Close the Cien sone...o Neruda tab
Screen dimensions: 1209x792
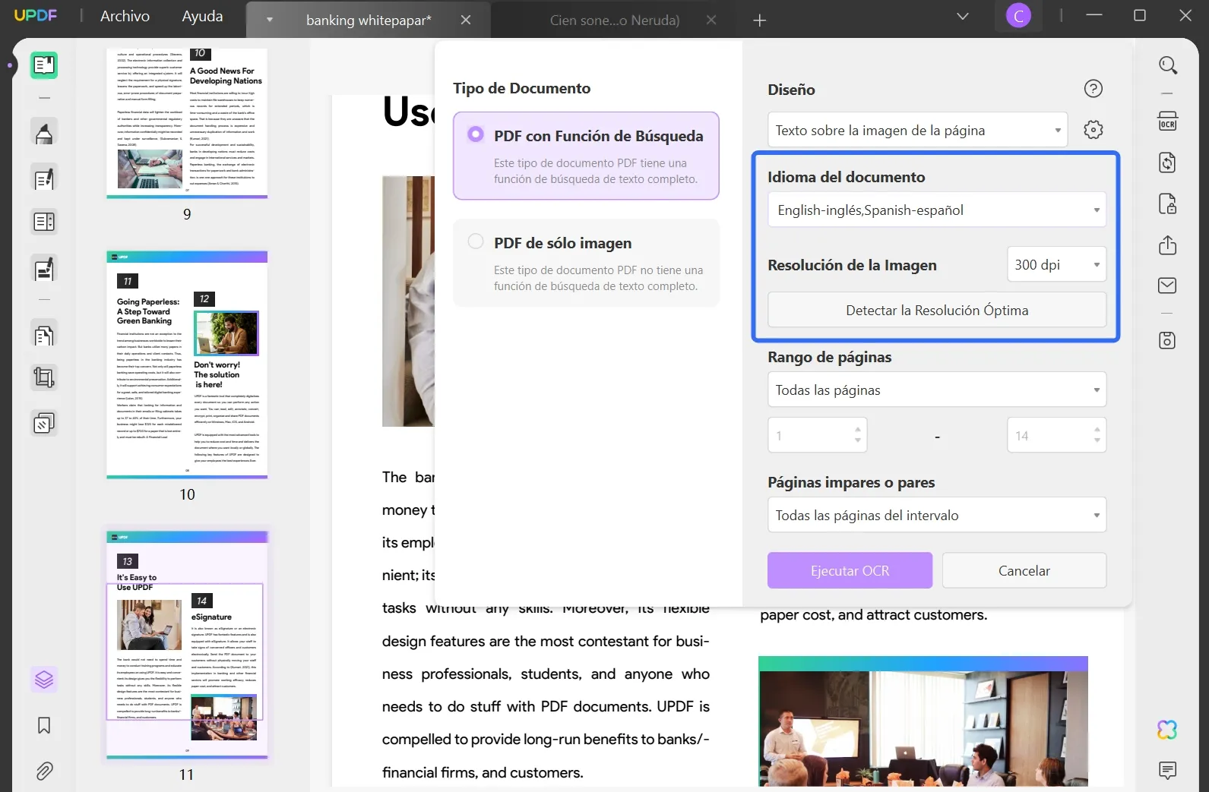(711, 21)
